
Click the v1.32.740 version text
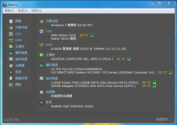[11, 120]
